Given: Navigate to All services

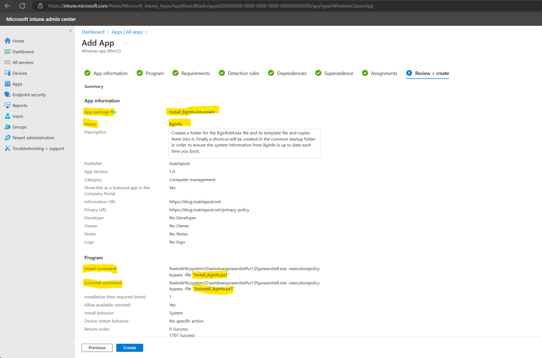Looking at the screenshot, I should tap(23, 62).
